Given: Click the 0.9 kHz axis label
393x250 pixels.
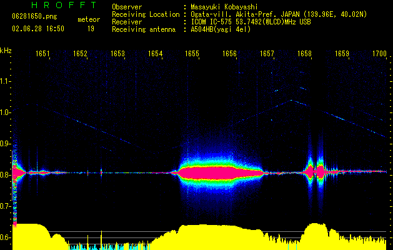Looking at the screenshot, I should 5,144.
